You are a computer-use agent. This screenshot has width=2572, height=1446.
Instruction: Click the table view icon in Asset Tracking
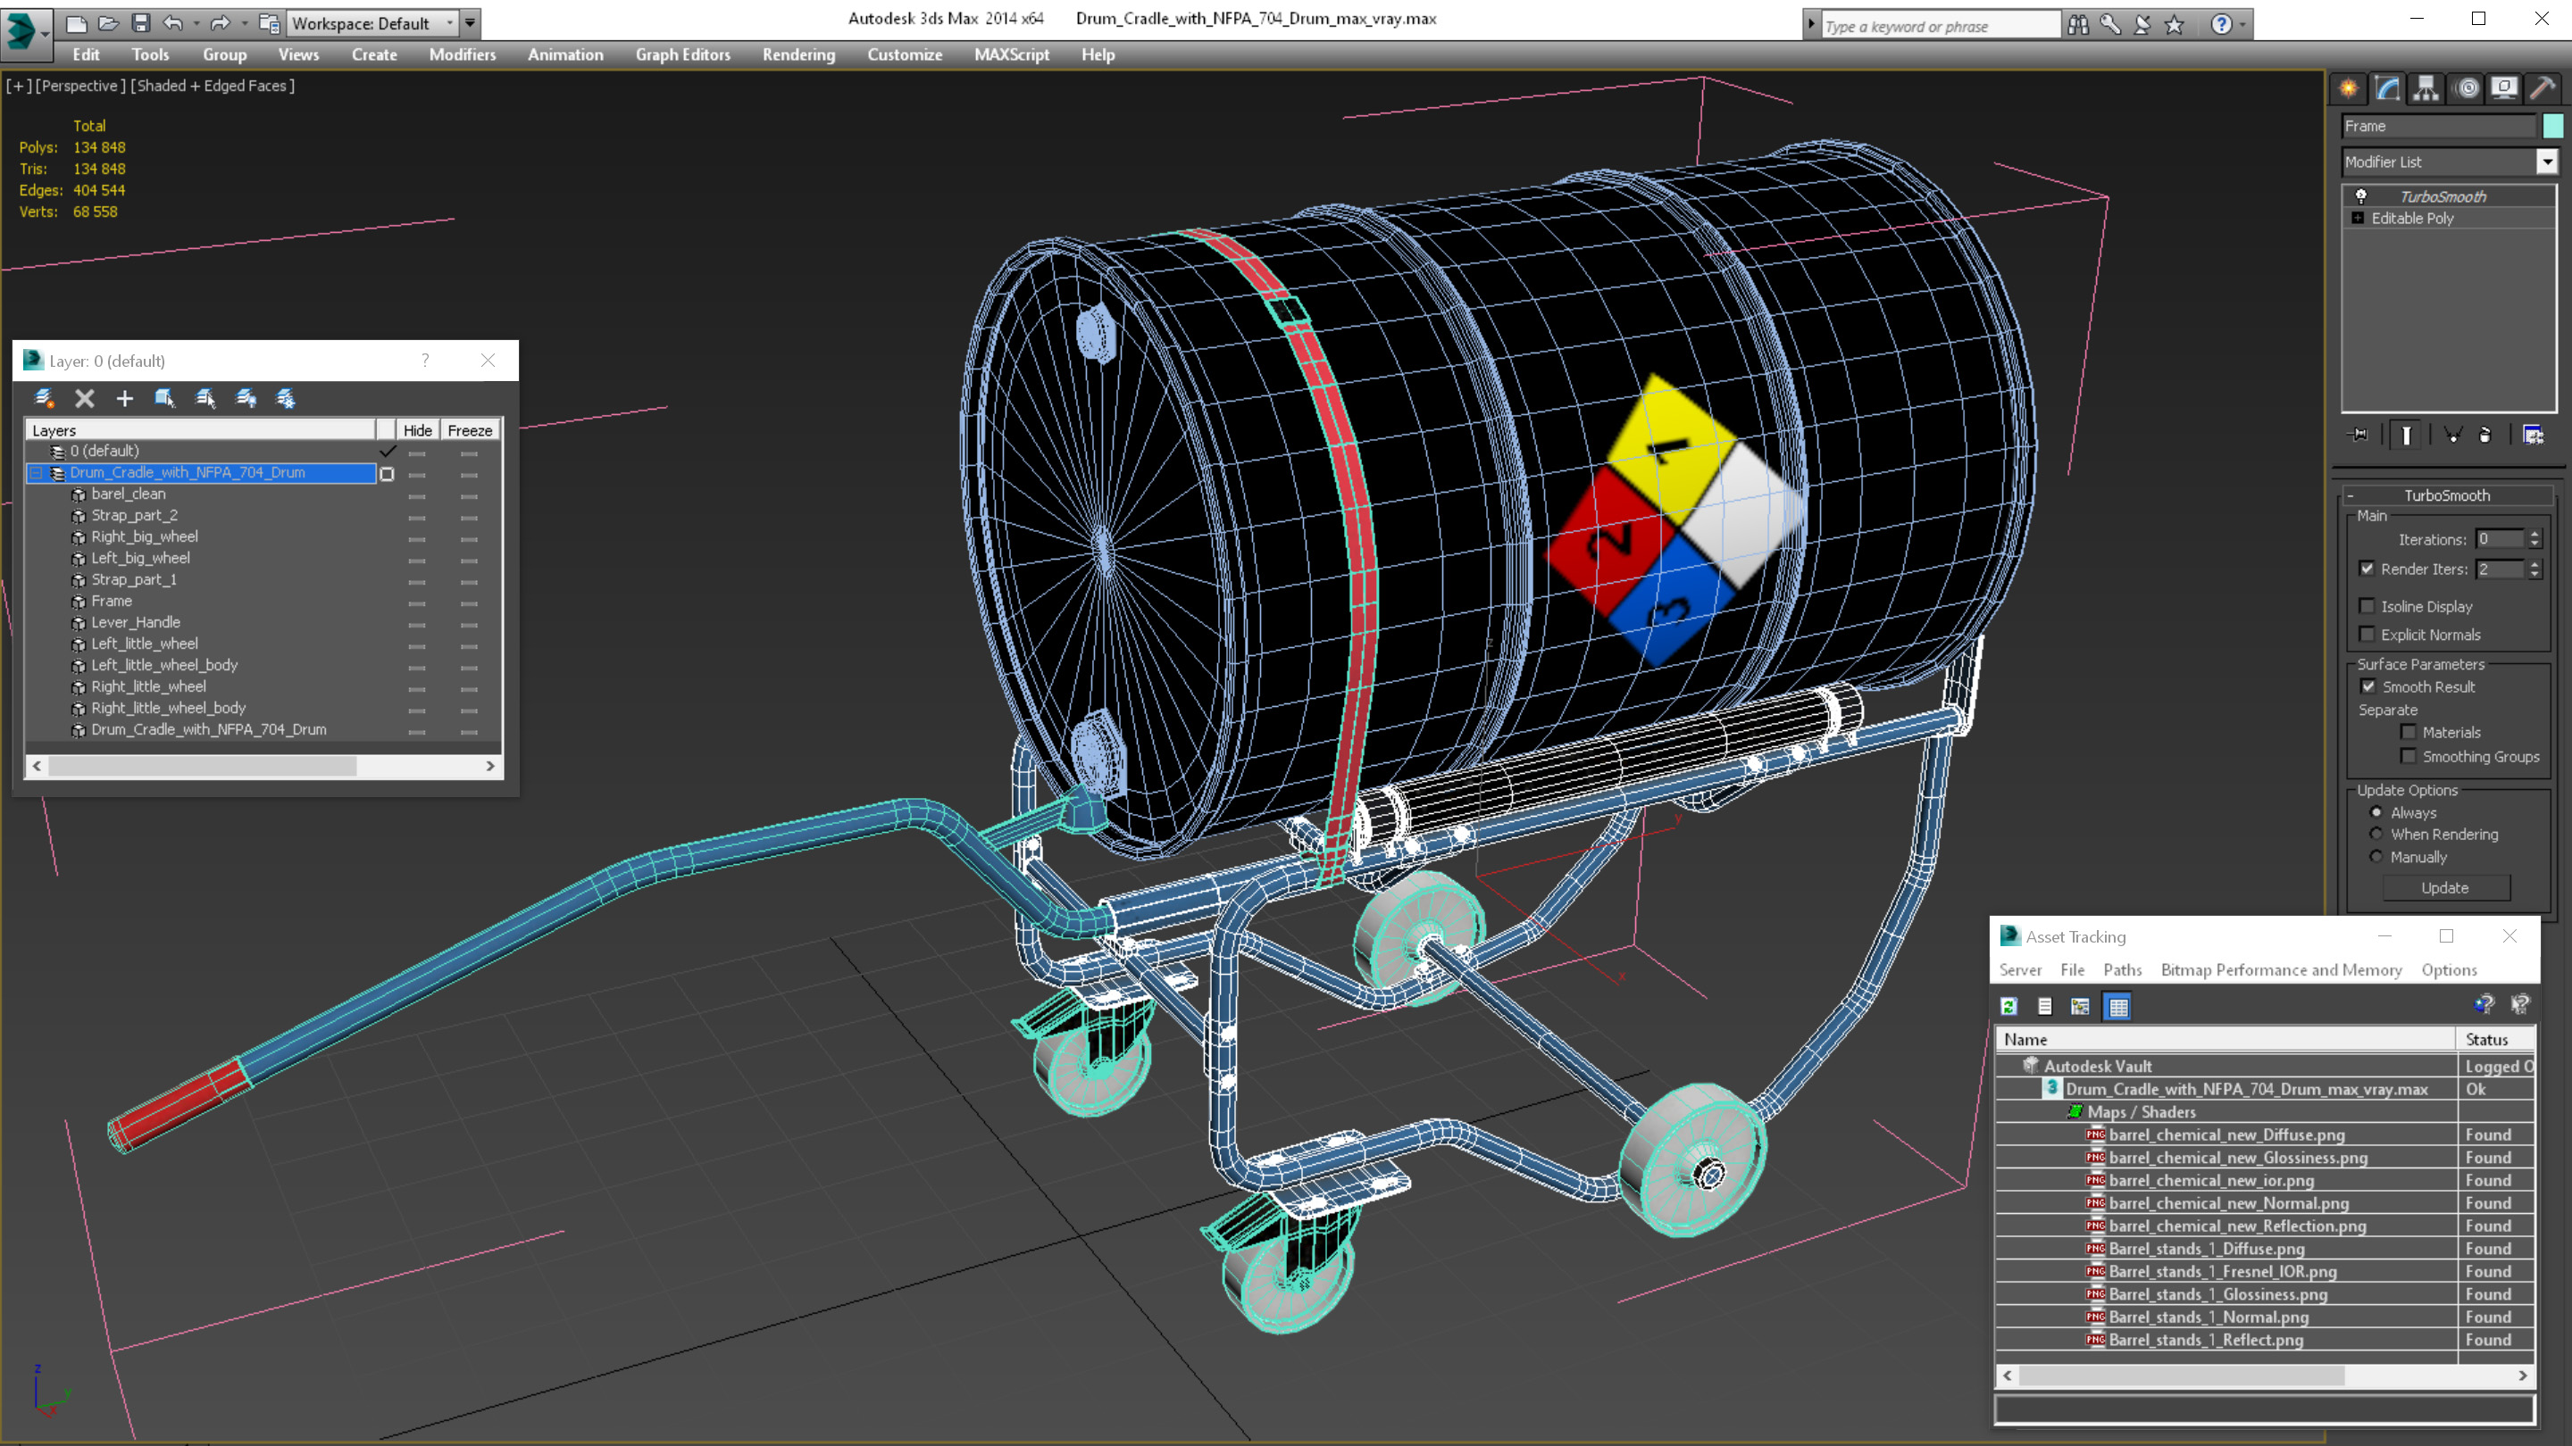2117,1006
